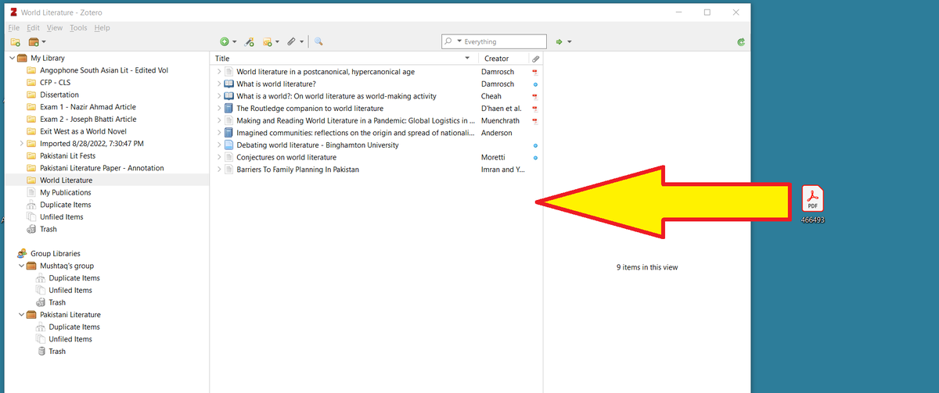Image resolution: width=939 pixels, height=393 pixels.
Task: Select the World Literature collection
Action: (66, 180)
